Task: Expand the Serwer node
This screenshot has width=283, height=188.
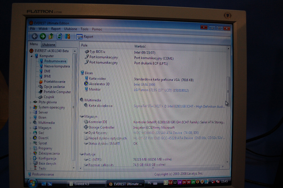Action: tap(30, 112)
